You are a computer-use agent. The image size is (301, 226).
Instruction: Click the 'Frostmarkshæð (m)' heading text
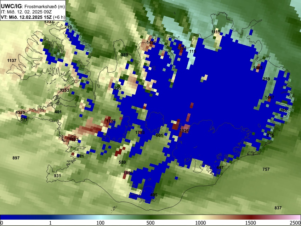click(45, 7)
